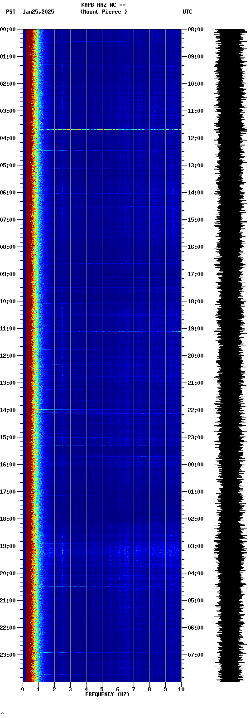
Task: Select frequency axis tick label '5'
Action: point(102,689)
